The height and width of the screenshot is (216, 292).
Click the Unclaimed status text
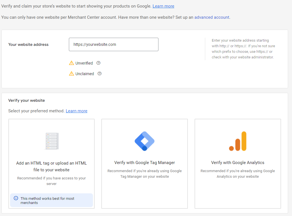click(x=85, y=74)
